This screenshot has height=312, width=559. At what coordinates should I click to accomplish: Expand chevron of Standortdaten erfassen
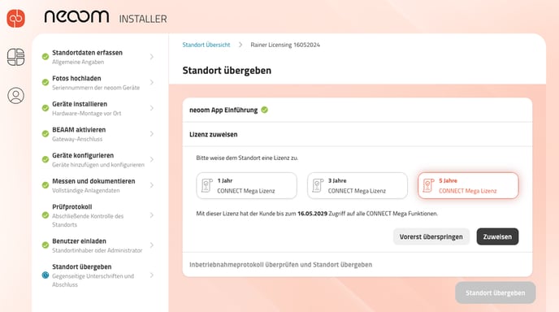(152, 57)
